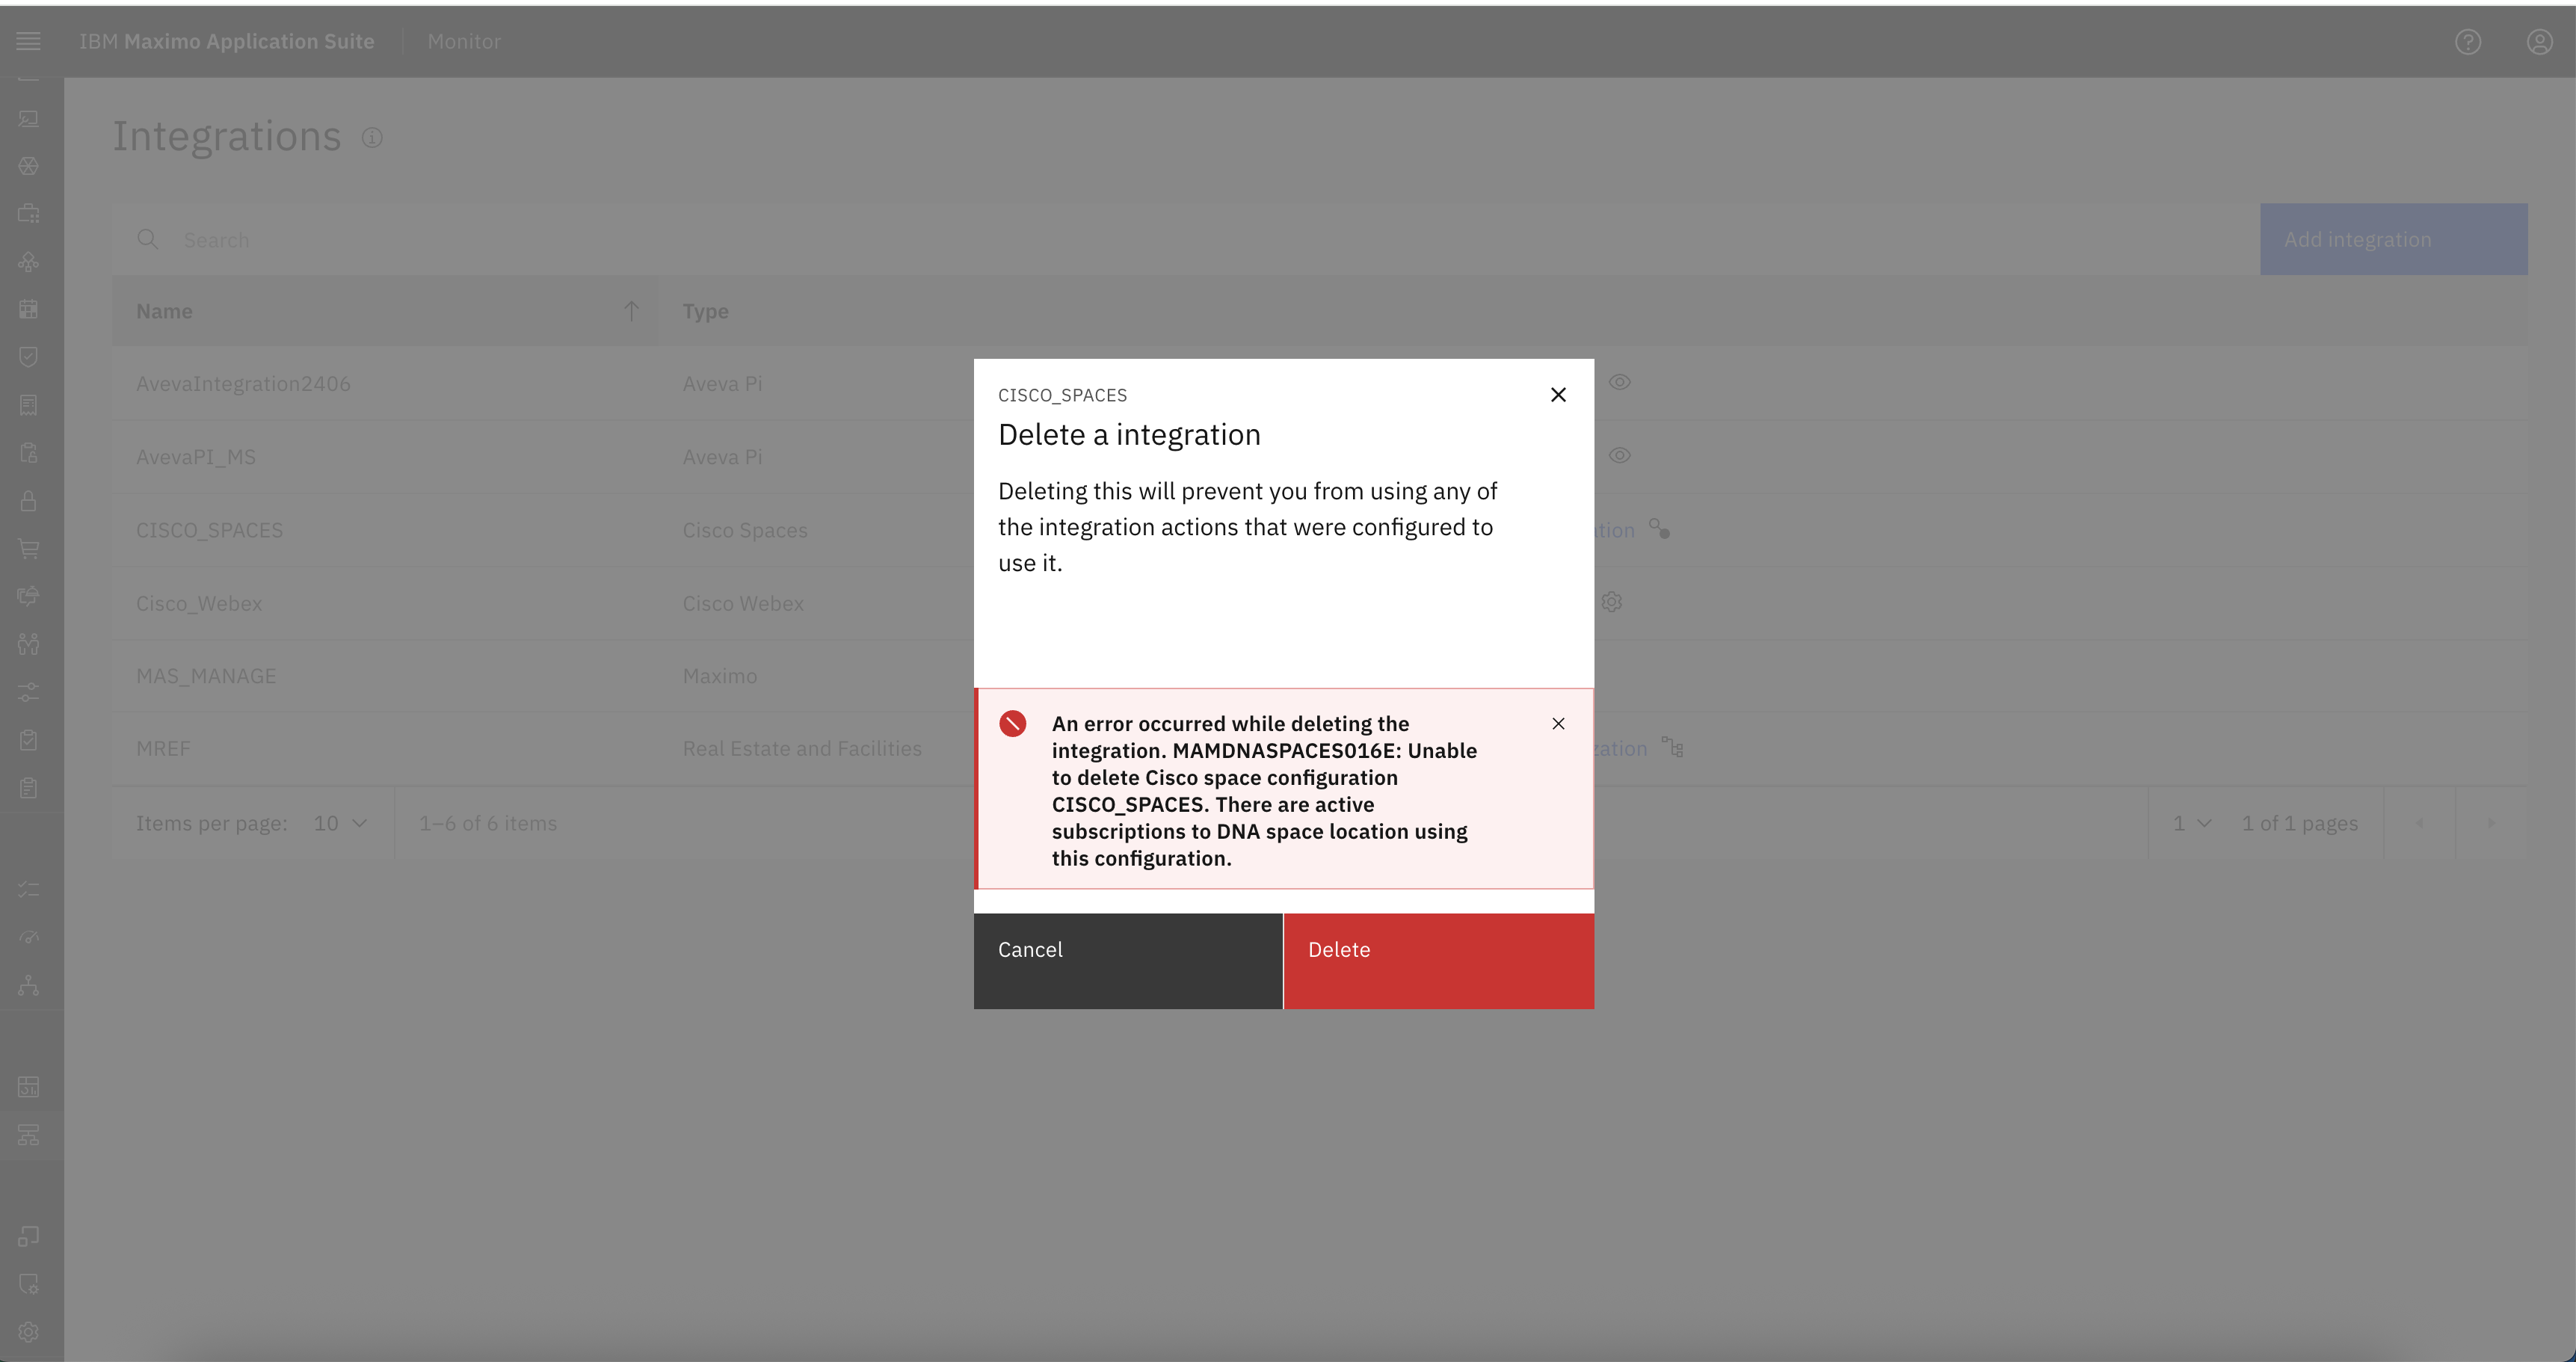
Task: Click the overlapping squares icon in sidebar
Action: coord(28,1237)
